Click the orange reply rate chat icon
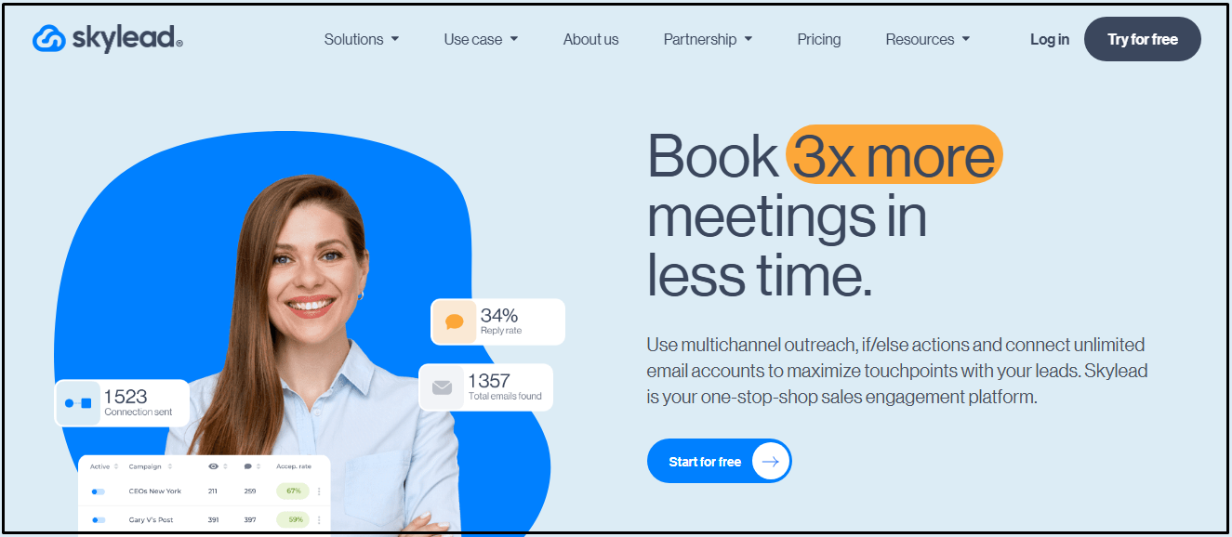The image size is (1232, 537). pyautogui.click(x=455, y=321)
